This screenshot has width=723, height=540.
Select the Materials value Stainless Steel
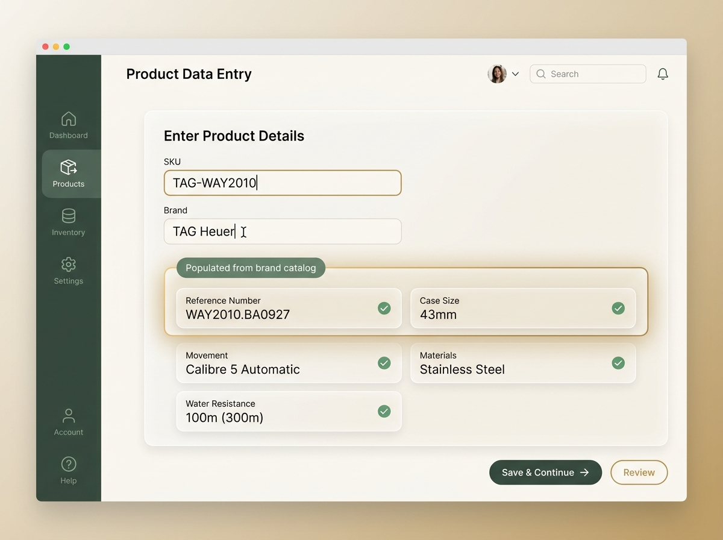click(462, 369)
